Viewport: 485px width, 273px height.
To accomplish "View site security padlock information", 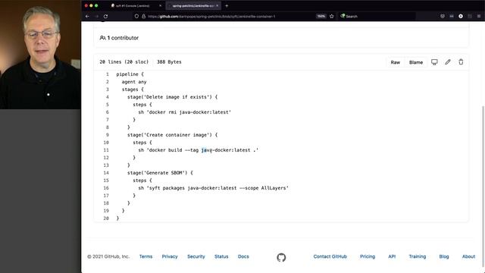I will 143,16.
